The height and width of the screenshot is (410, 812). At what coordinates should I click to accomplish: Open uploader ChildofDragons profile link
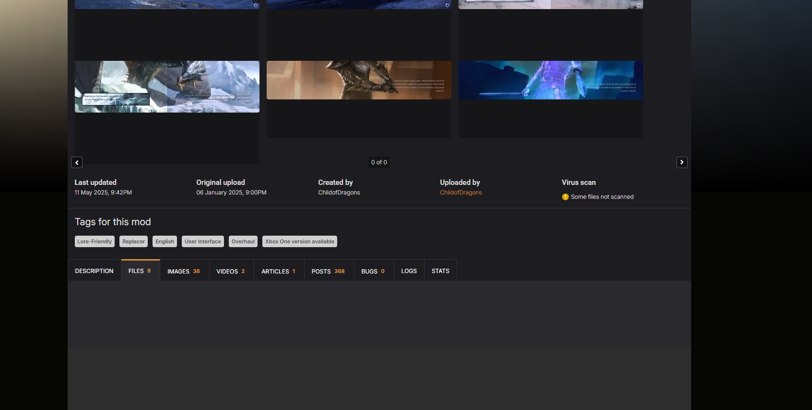461,193
